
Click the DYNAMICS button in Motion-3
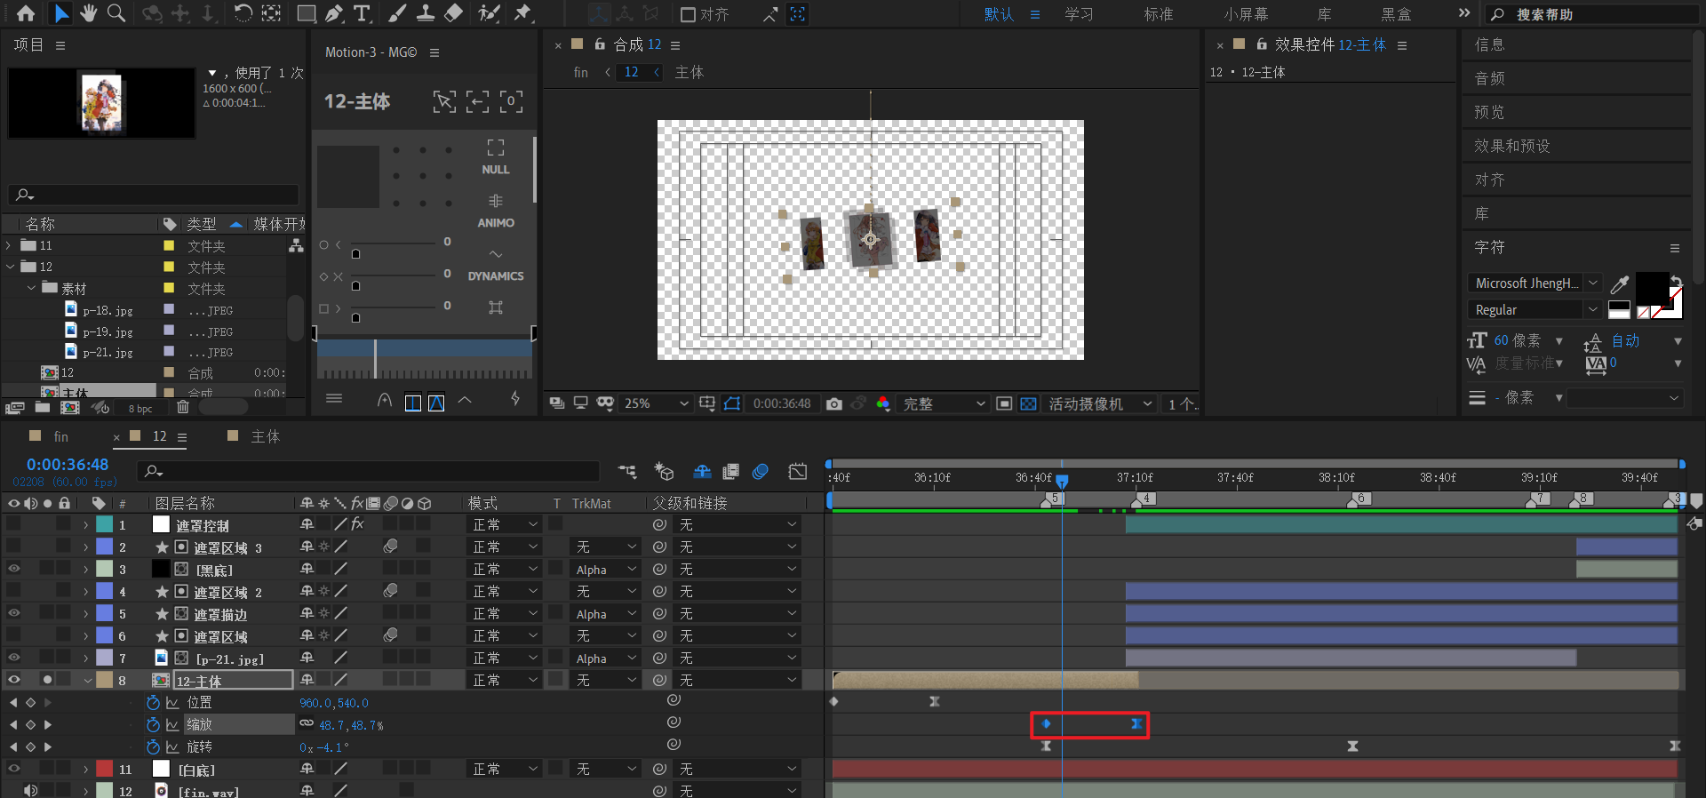(496, 265)
